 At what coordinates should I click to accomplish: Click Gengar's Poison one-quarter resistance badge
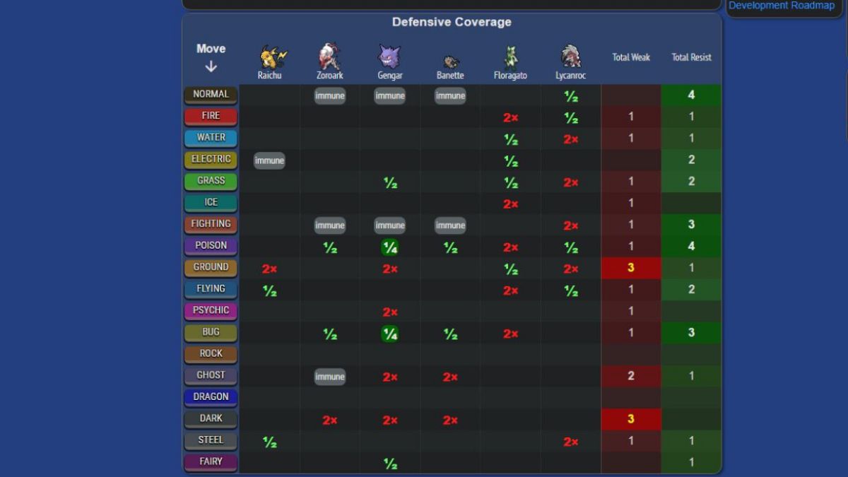coord(390,247)
